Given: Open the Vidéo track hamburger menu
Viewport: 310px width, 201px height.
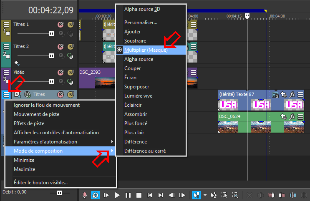Looking at the screenshot, I should coord(6,73).
